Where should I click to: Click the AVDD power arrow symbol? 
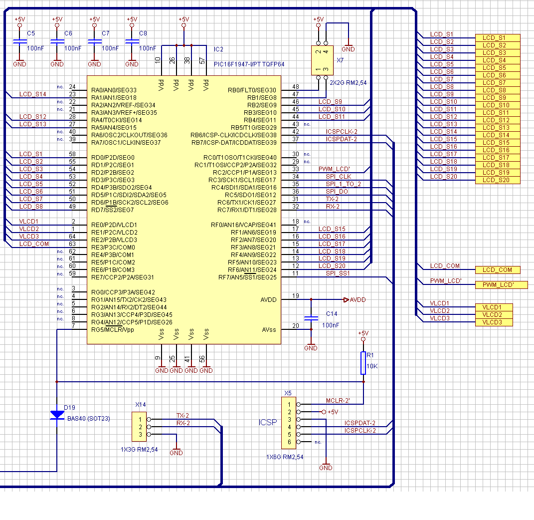pyautogui.click(x=347, y=300)
